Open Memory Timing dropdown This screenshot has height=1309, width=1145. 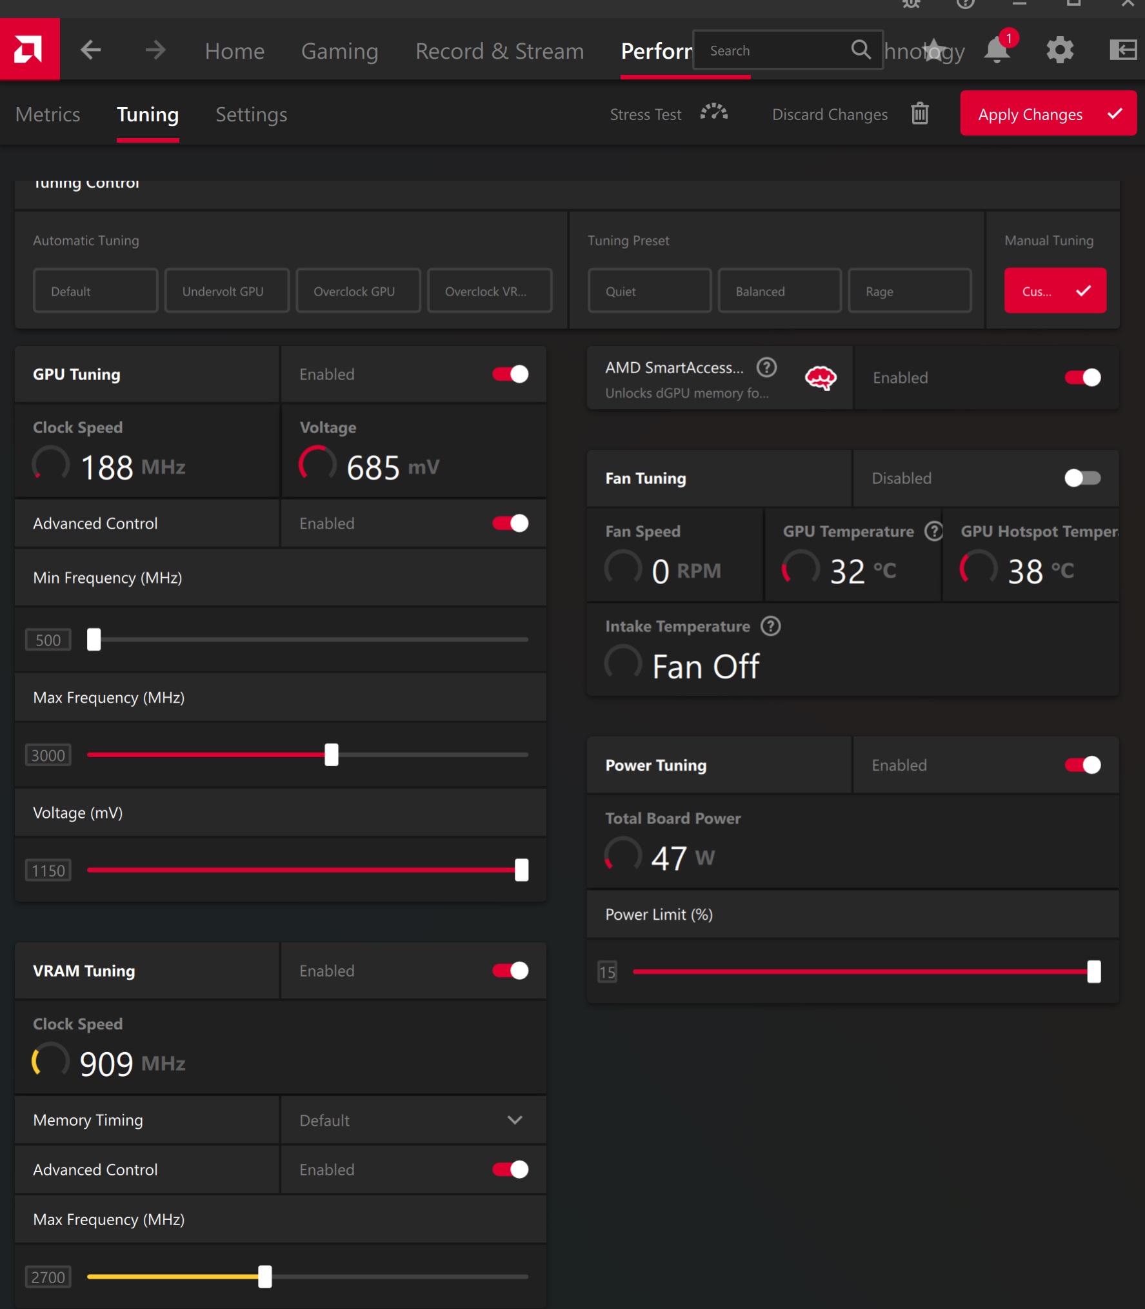(x=413, y=1120)
